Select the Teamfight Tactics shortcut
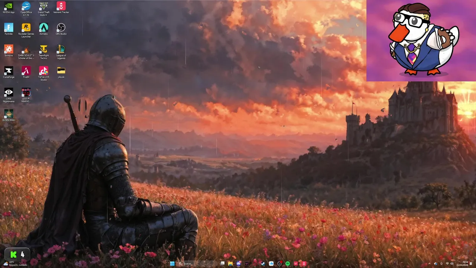The width and height of the screenshot is (476, 268). click(x=44, y=52)
